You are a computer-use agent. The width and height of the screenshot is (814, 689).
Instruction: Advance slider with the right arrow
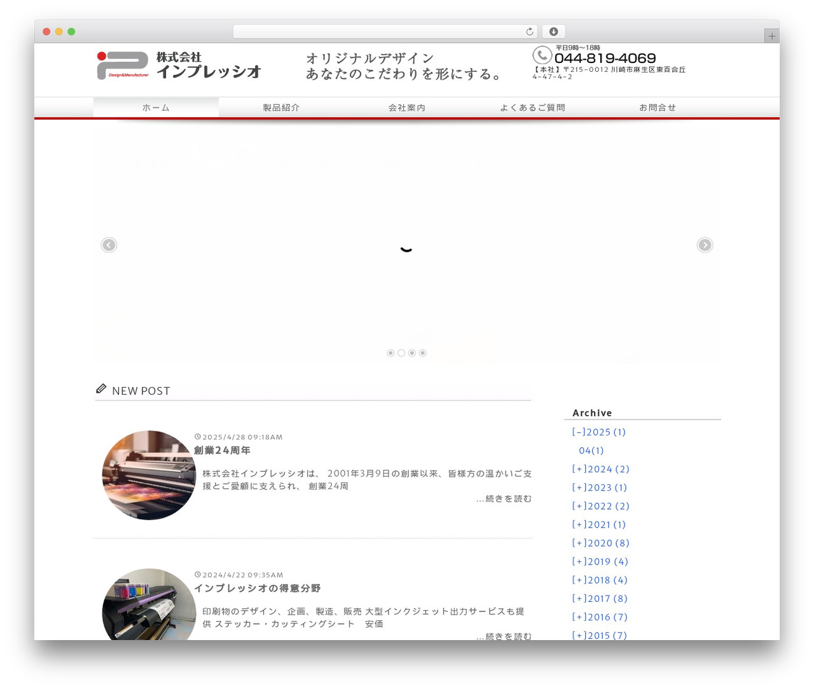tap(705, 245)
